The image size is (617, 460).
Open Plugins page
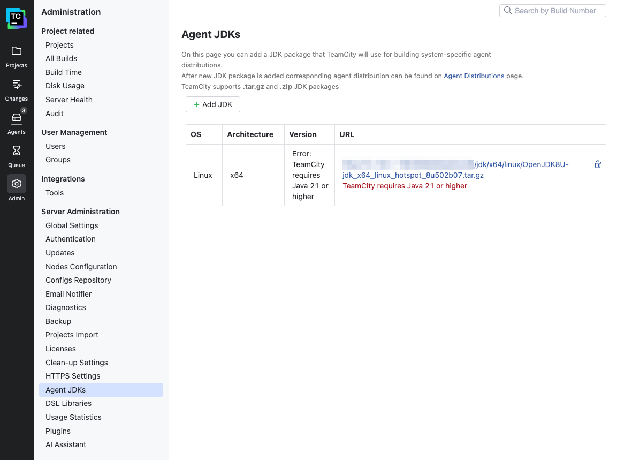click(x=58, y=431)
